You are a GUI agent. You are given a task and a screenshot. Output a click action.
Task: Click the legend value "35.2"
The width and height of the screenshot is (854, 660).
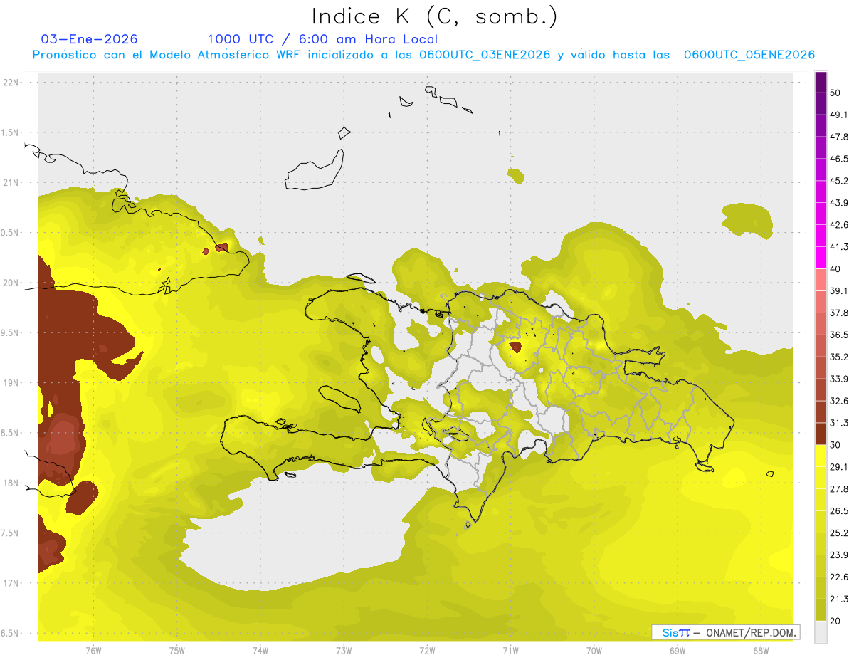click(839, 357)
